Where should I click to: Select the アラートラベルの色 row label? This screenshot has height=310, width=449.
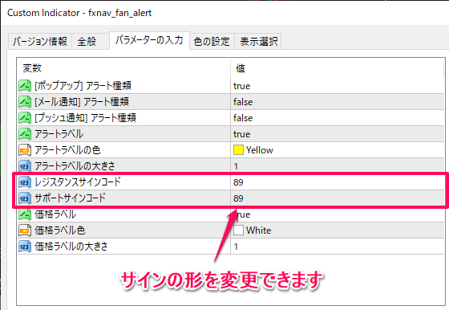67,150
